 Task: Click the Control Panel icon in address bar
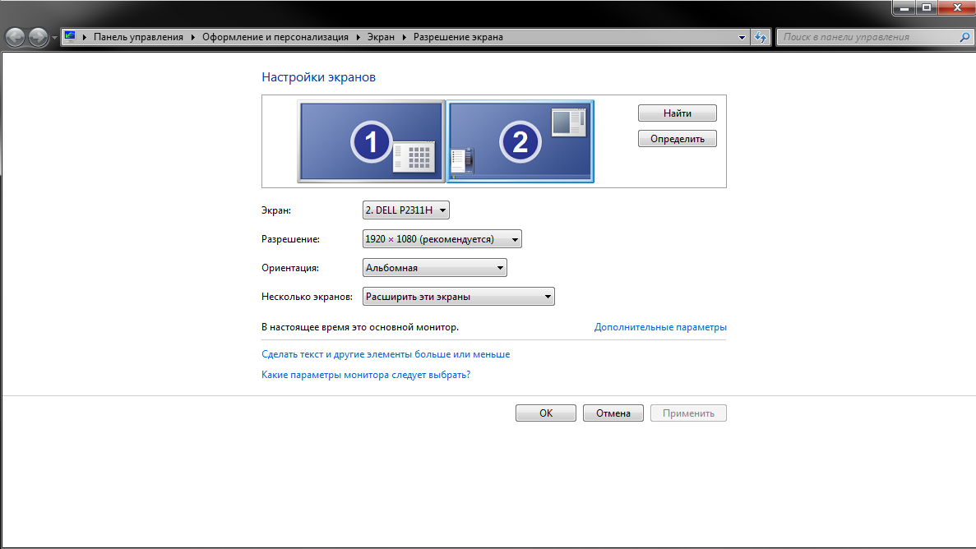[x=71, y=37]
